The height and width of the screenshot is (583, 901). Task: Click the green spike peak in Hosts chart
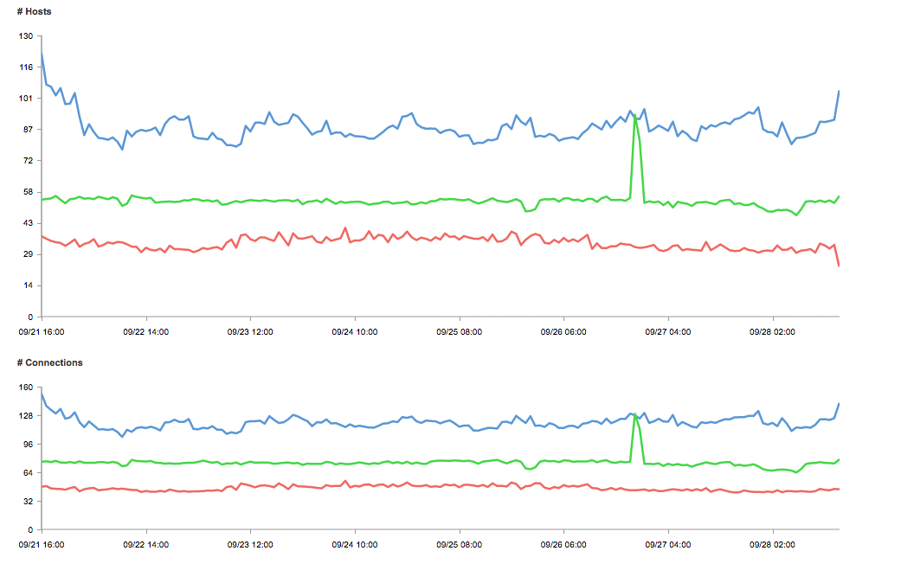[x=635, y=115]
